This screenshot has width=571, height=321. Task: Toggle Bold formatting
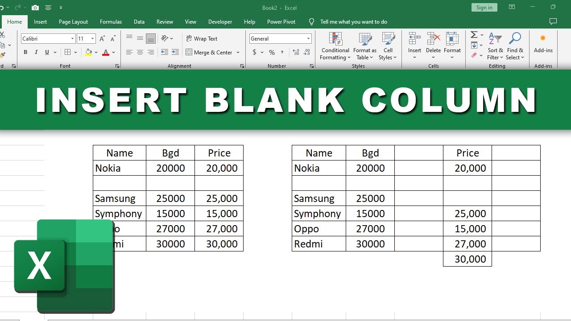coord(25,52)
